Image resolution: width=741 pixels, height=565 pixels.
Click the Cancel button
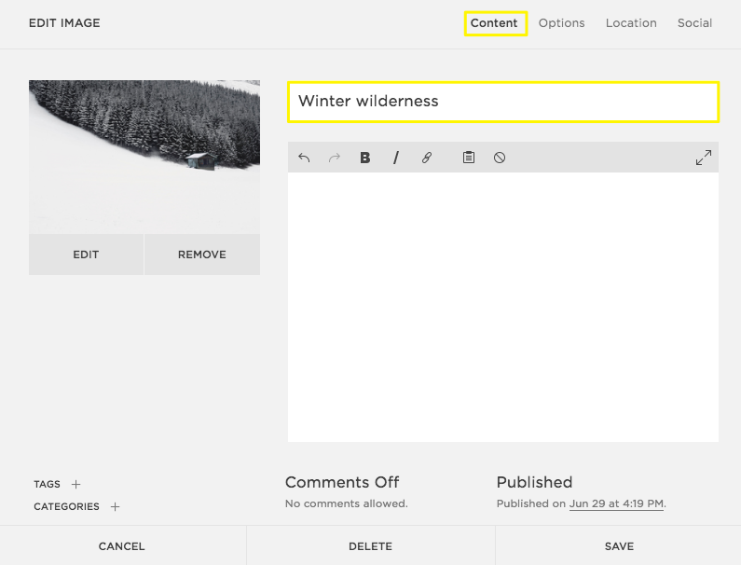coord(122,546)
